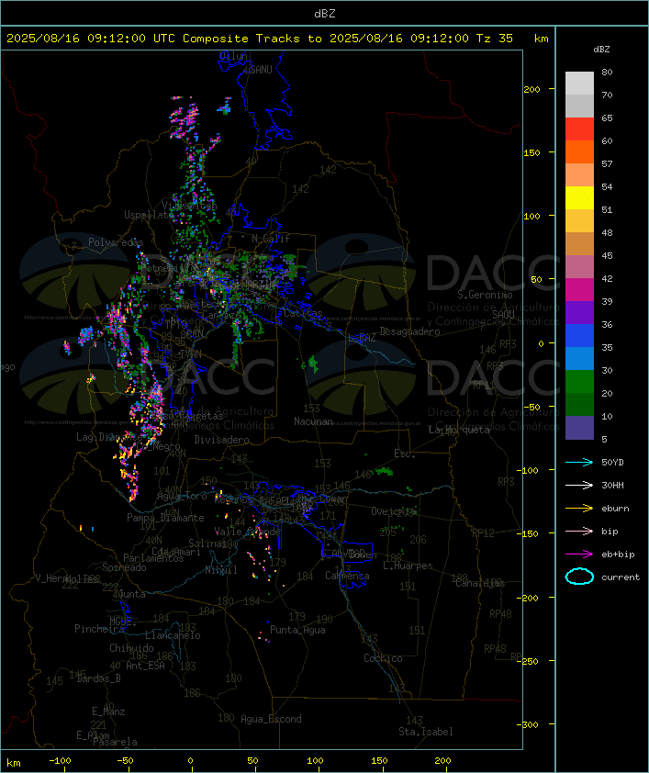Click the 'Sta.Isabel' map label
Image resolution: width=649 pixels, height=773 pixels.
point(426,732)
